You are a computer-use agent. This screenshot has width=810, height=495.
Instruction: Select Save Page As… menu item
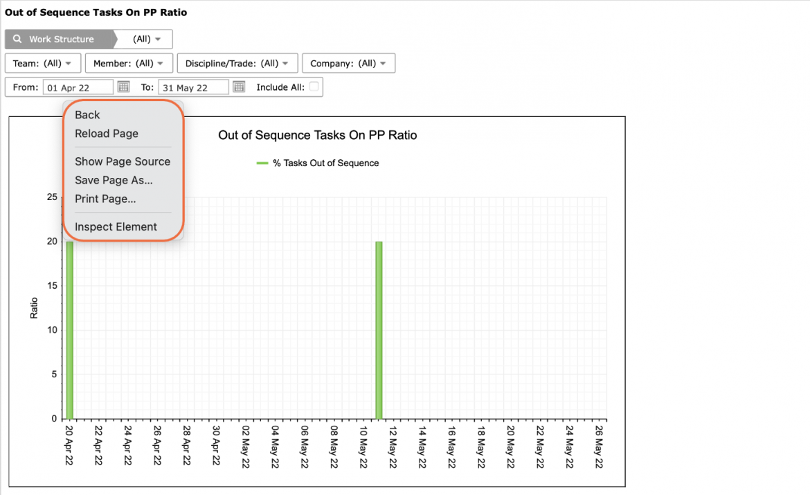coord(114,180)
